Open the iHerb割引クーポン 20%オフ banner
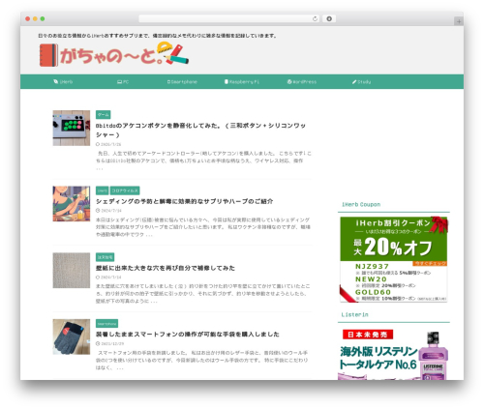484x409 pixels. [x=394, y=259]
